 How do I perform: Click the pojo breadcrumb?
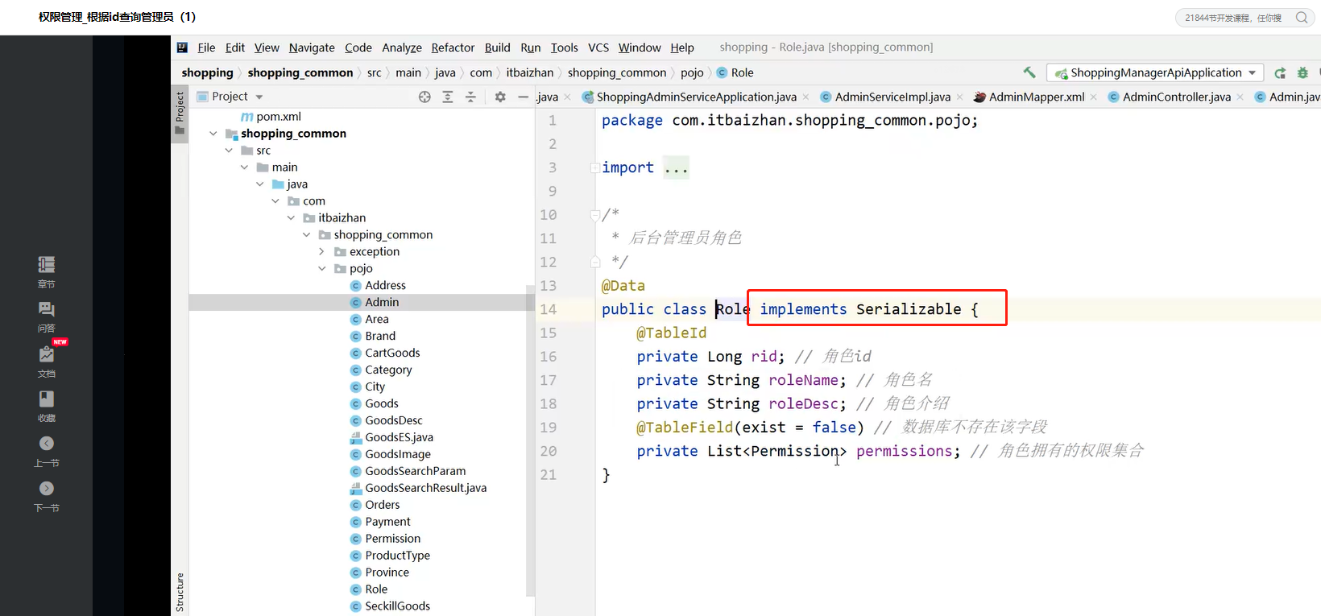(692, 72)
